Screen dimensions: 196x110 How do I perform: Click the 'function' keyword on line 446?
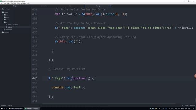click(79, 78)
